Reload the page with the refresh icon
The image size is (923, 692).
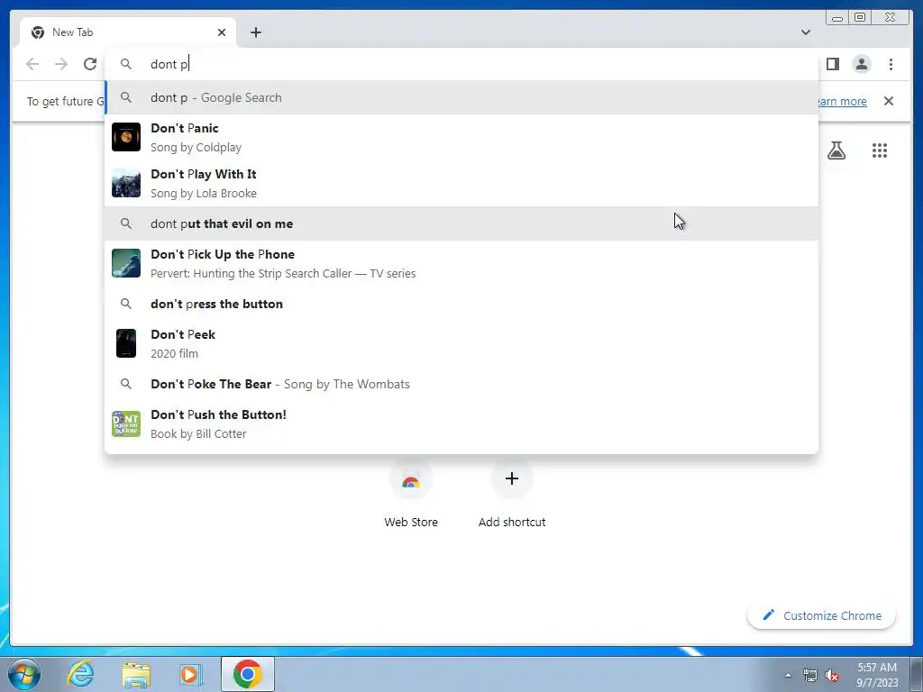tap(90, 64)
